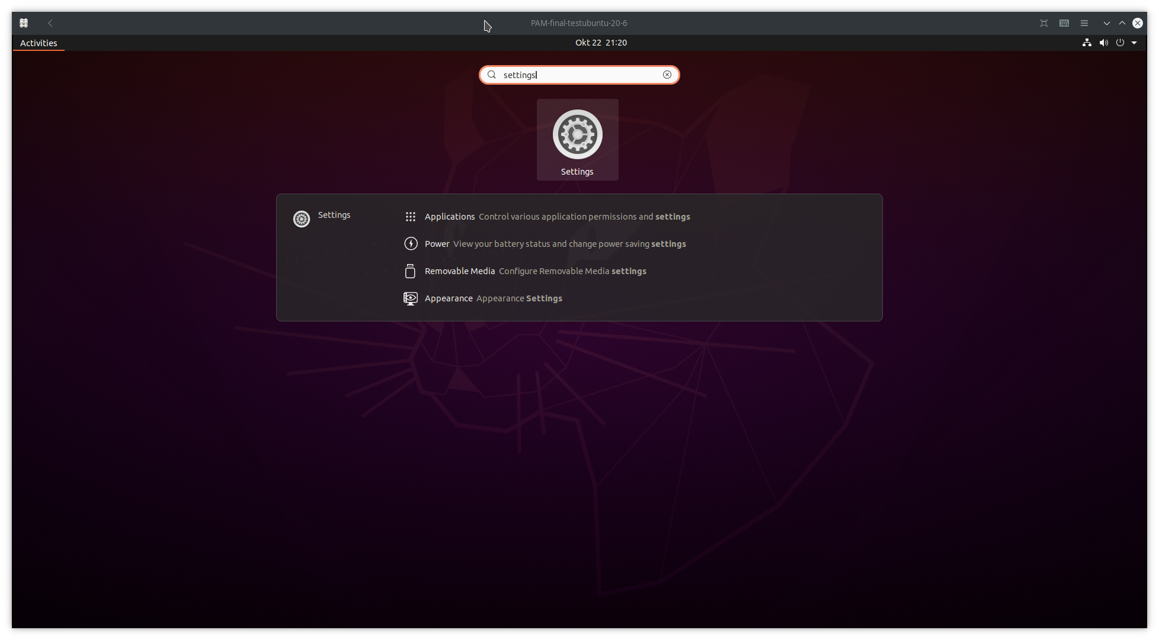1159x640 pixels.
Task: Open the hamburger menu in title bar
Action: tap(1084, 23)
